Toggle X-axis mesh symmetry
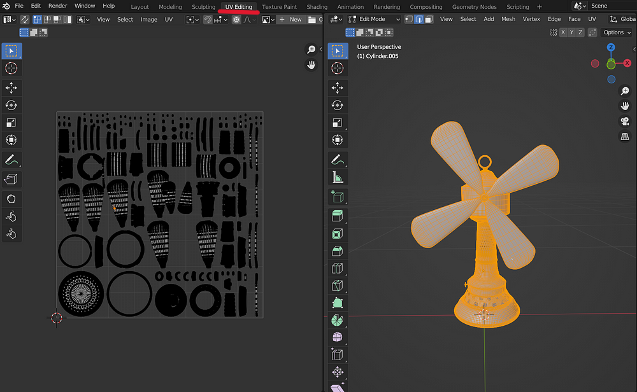Viewport: 637px width, 392px height. point(562,32)
